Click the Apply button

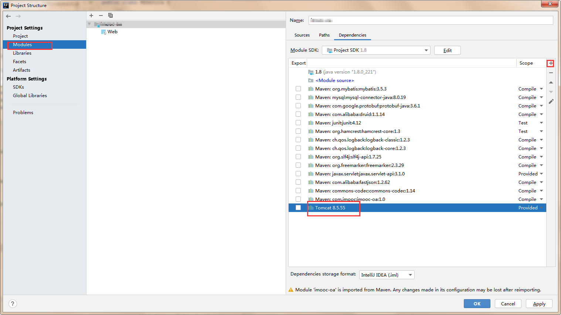539,304
